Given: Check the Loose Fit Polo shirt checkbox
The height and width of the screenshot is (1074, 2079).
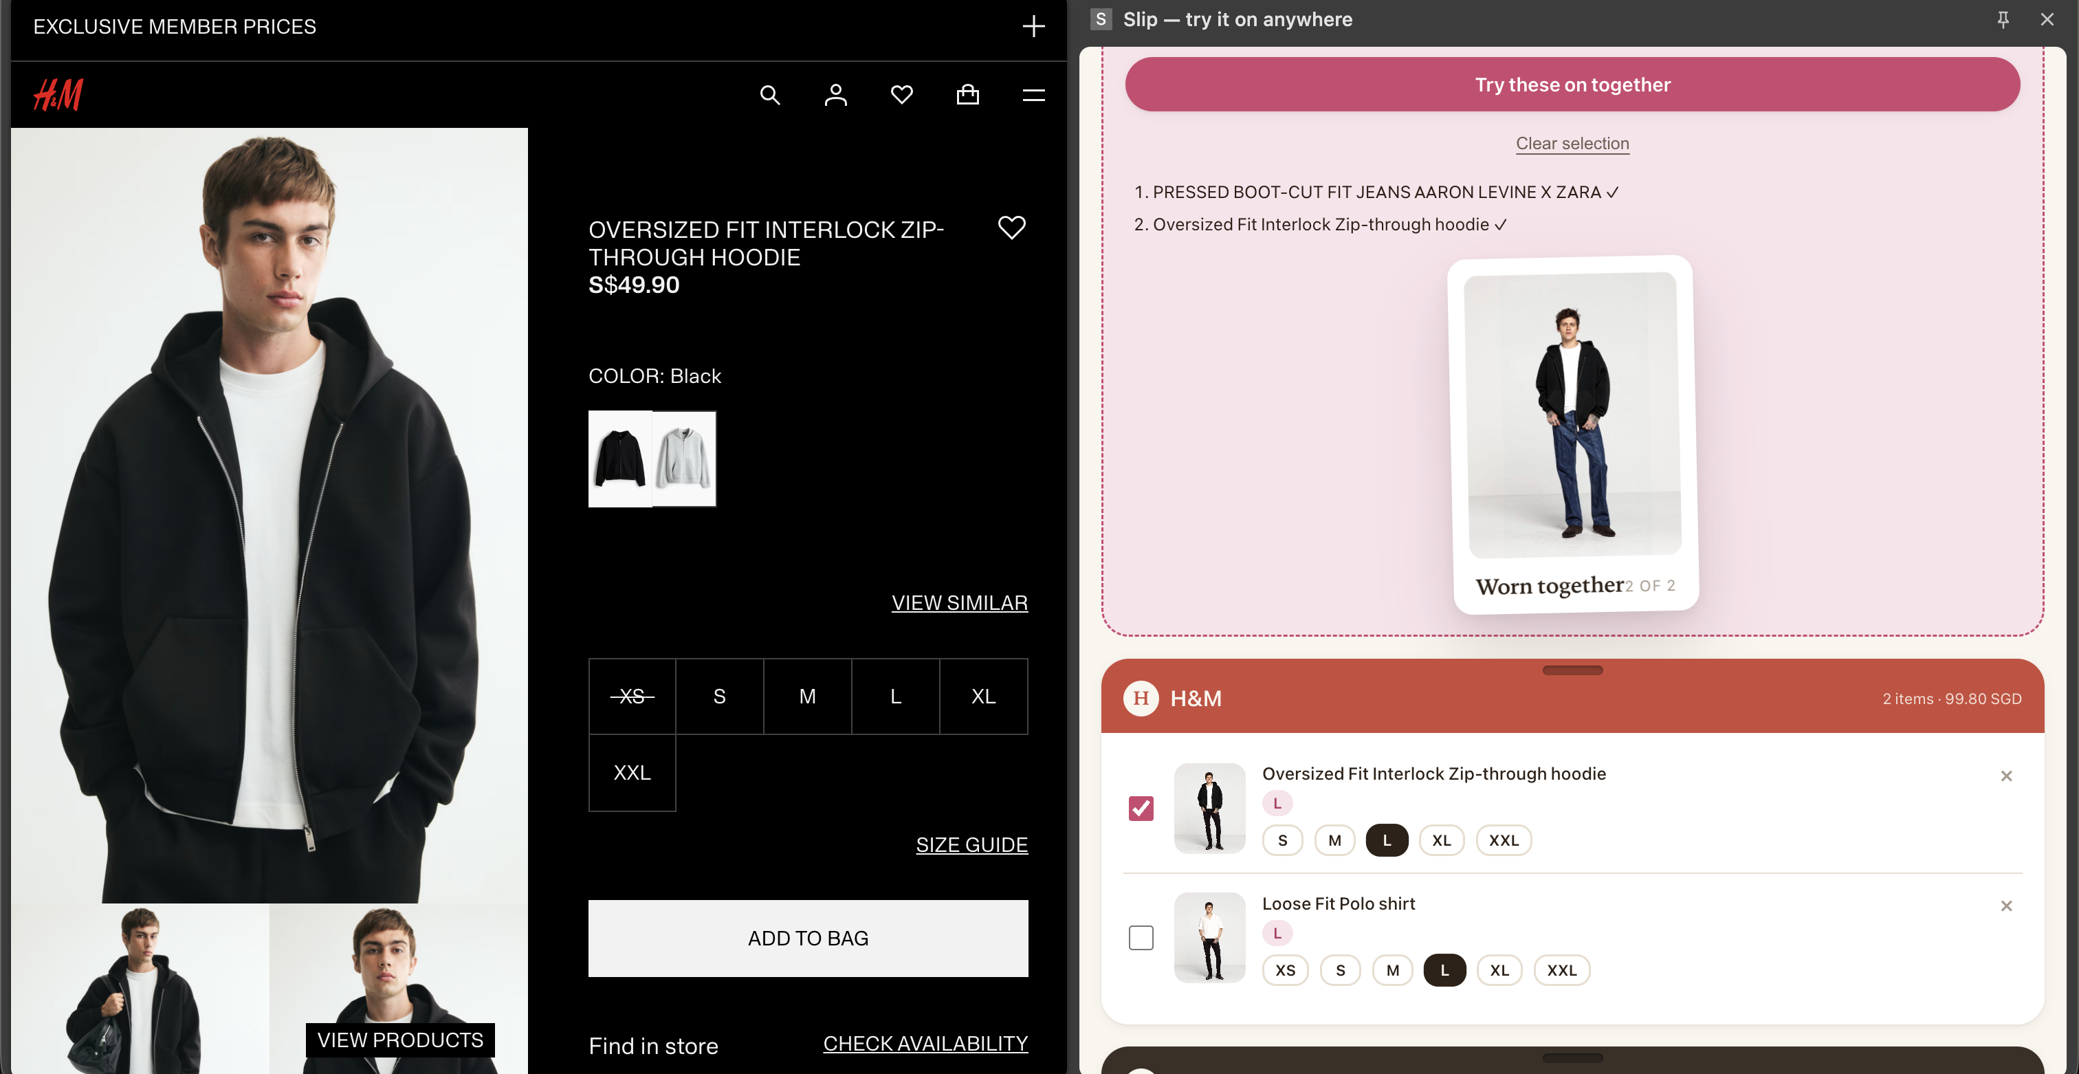Looking at the screenshot, I should pos(1141,938).
